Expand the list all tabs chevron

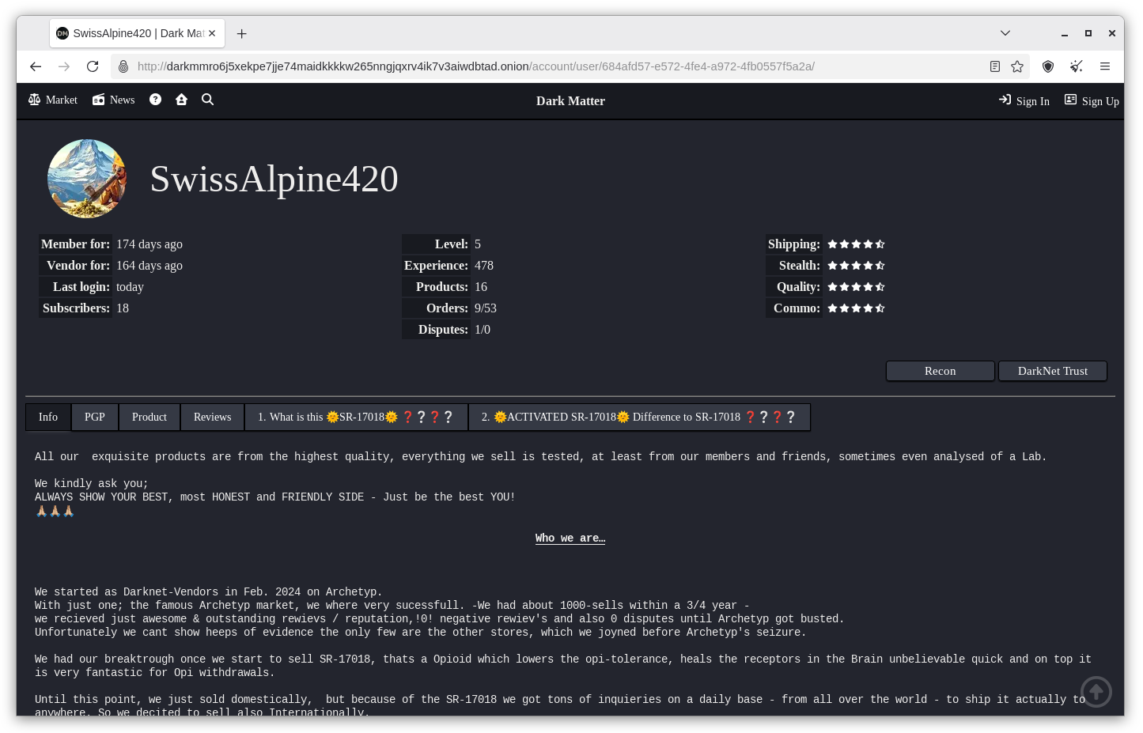[x=1005, y=33]
